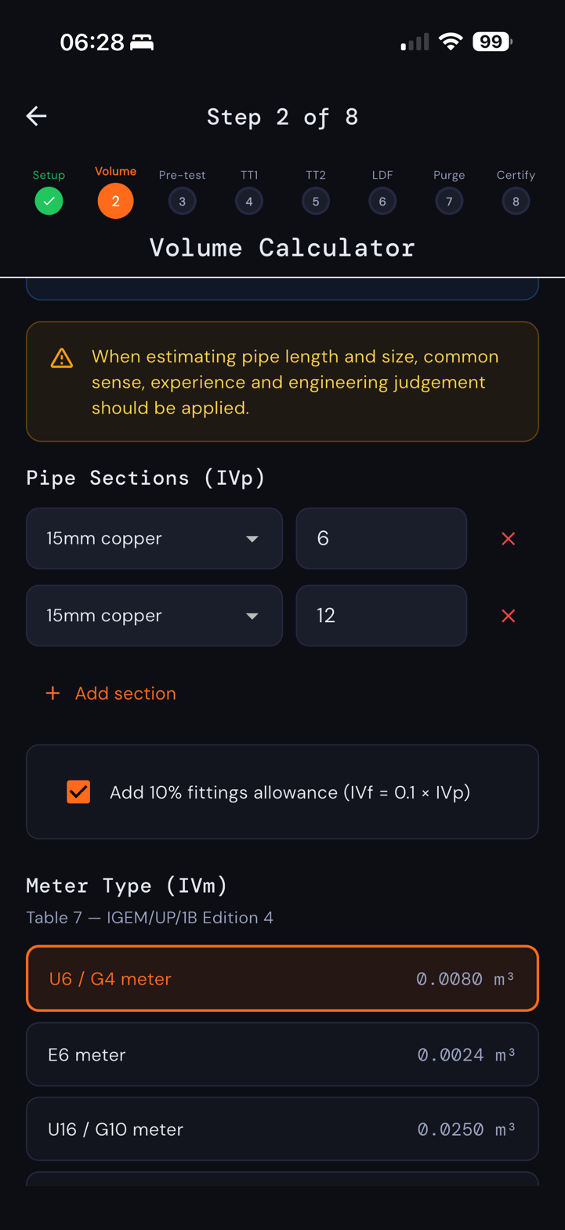Click the Volume Calculator heading
Screen dimensions: 565x1230
282,248
